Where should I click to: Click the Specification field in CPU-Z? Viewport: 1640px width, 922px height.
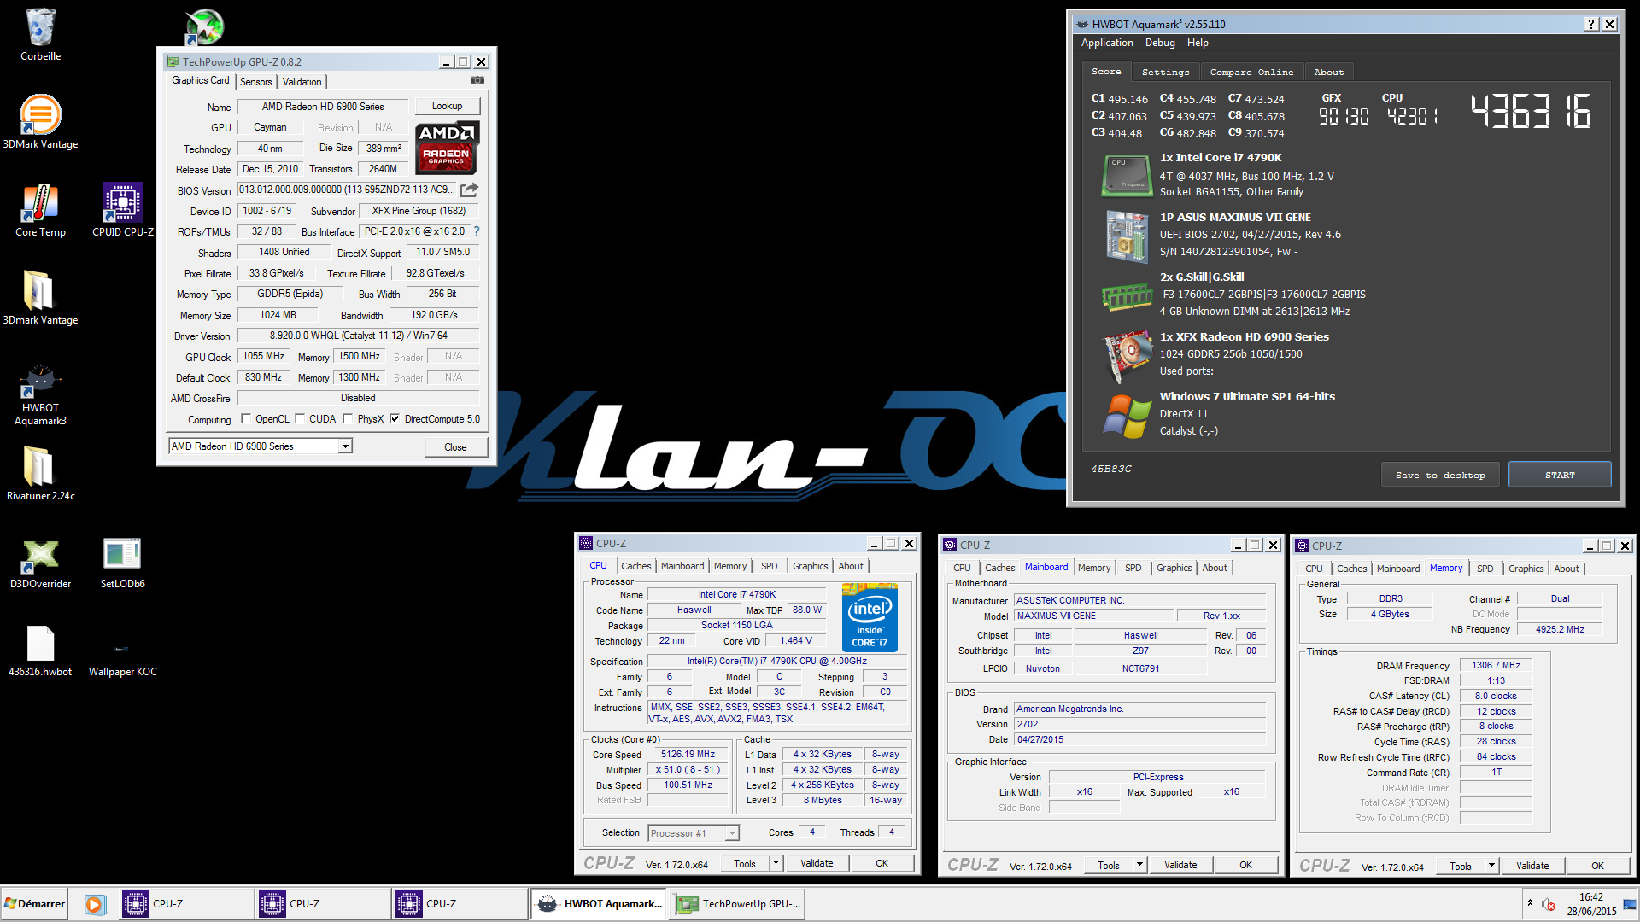[x=777, y=661]
